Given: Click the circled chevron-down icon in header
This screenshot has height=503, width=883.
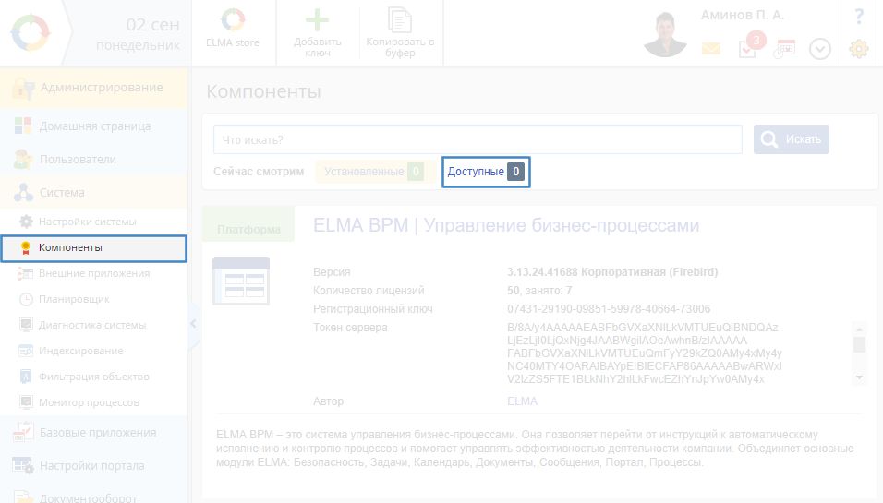Looking at the screenshot, I should coord(820,49).
